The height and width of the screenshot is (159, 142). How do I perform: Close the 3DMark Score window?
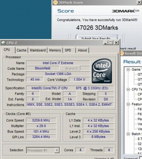(x=139, y=2)
